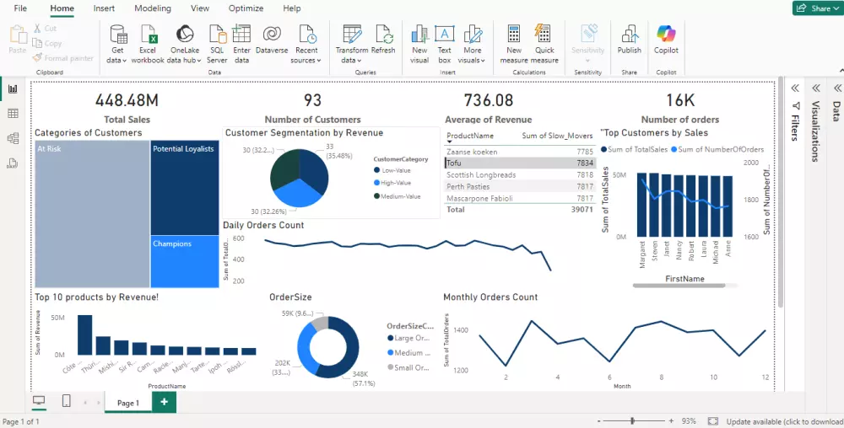Viewport: 844px width, 428px height.
Task: Launch Transform data editor
Action: 352,44
